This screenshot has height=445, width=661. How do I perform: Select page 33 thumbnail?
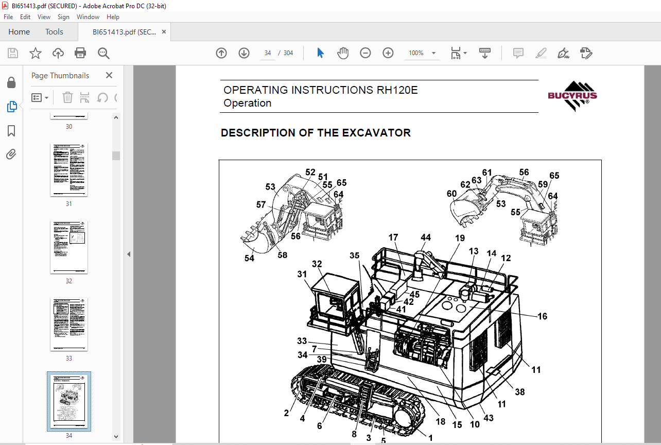click(69, 324)
